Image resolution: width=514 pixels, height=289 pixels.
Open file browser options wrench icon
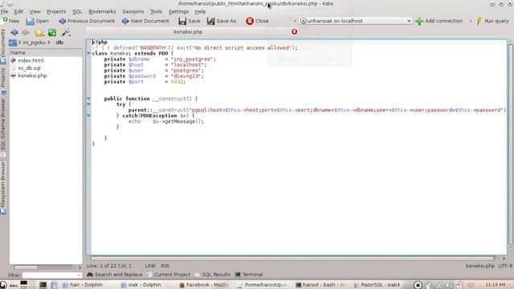point(66,32)
